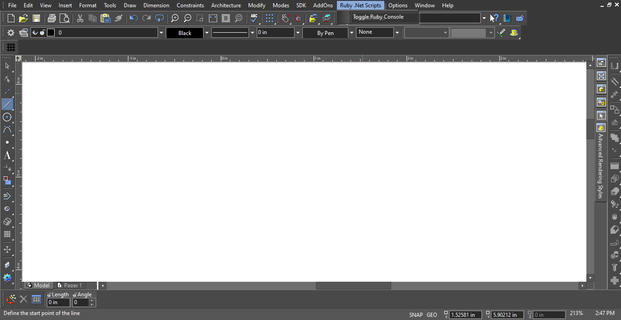
Task: Open the line style pattern dropdown
Action: point(252,33)
